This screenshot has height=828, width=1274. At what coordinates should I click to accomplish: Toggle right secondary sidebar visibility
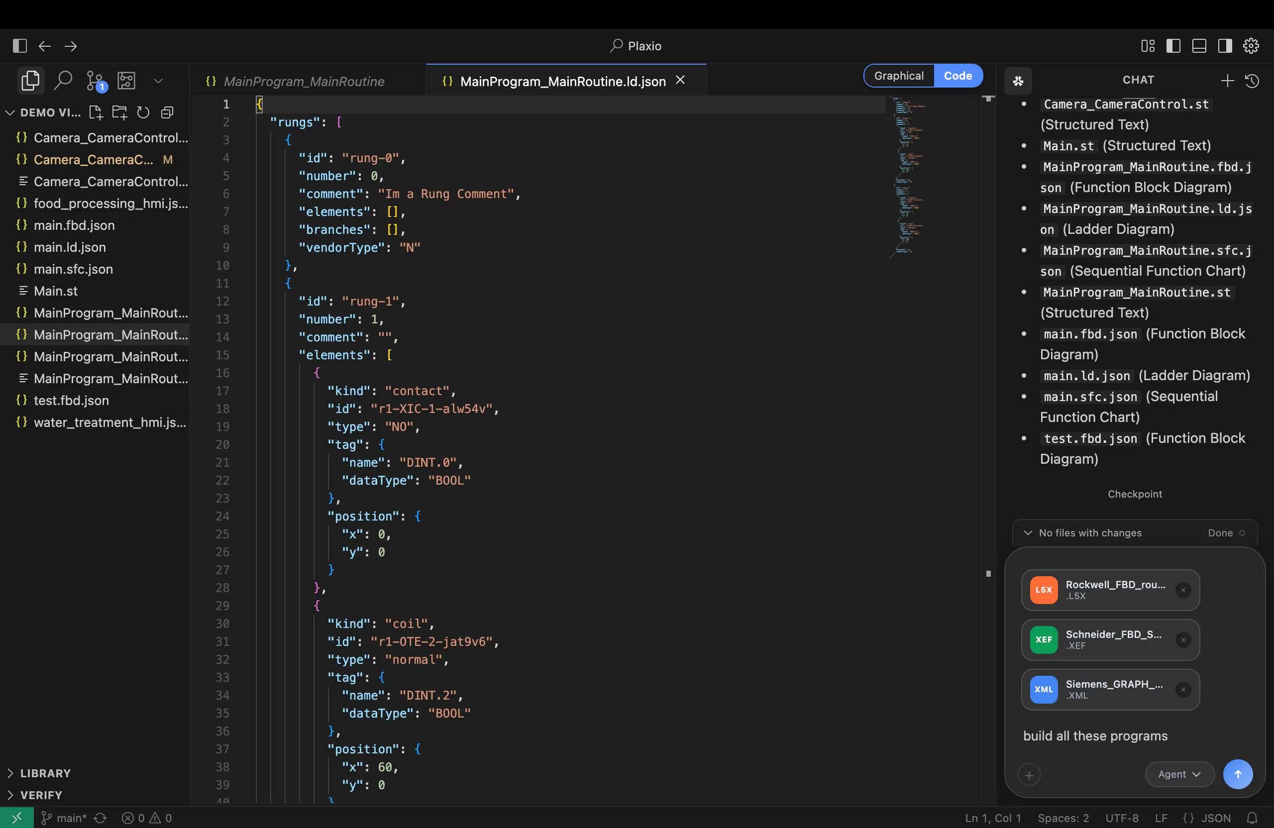click(1225, 46)
